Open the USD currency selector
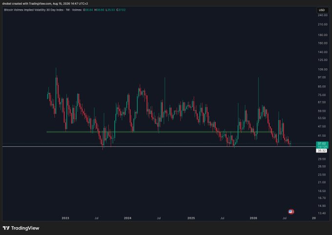Image resolution: width=332 pixels, height=235 pixels. (x=322, y=10)
